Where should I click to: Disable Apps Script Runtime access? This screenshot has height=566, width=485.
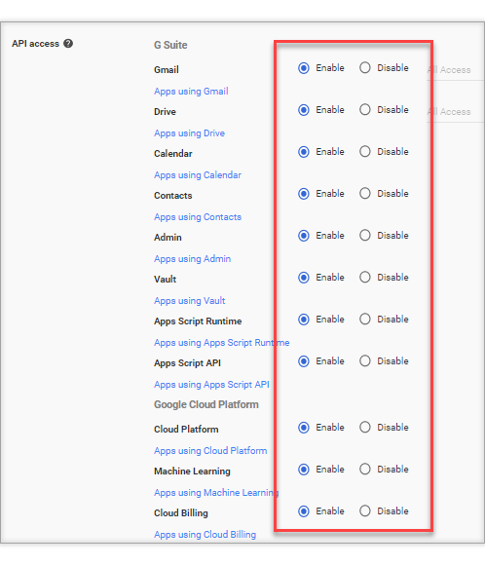(365, 320)
